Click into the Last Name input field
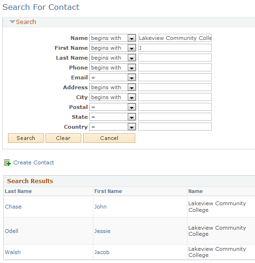255x263 pixels. (x=175, y=58)
